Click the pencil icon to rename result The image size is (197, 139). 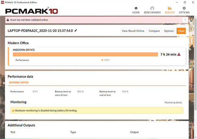(76, 30)
